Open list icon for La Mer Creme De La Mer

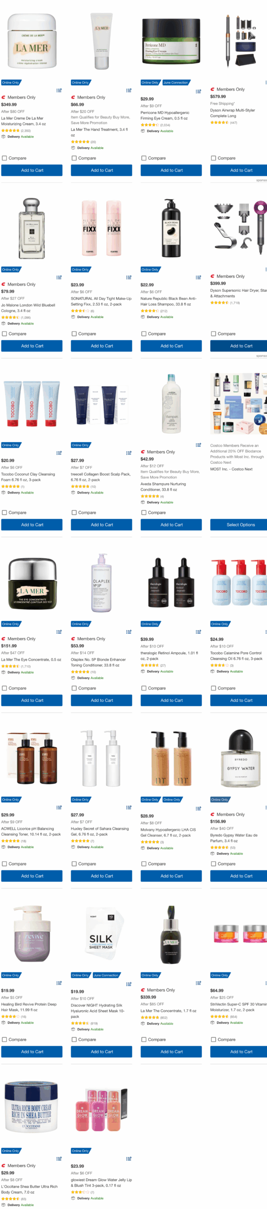click(59, 90)
